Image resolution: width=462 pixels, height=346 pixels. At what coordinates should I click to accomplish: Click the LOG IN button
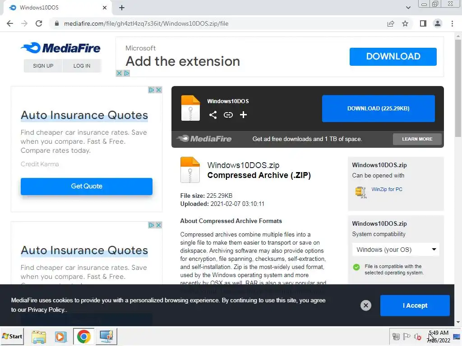point(82,66)
